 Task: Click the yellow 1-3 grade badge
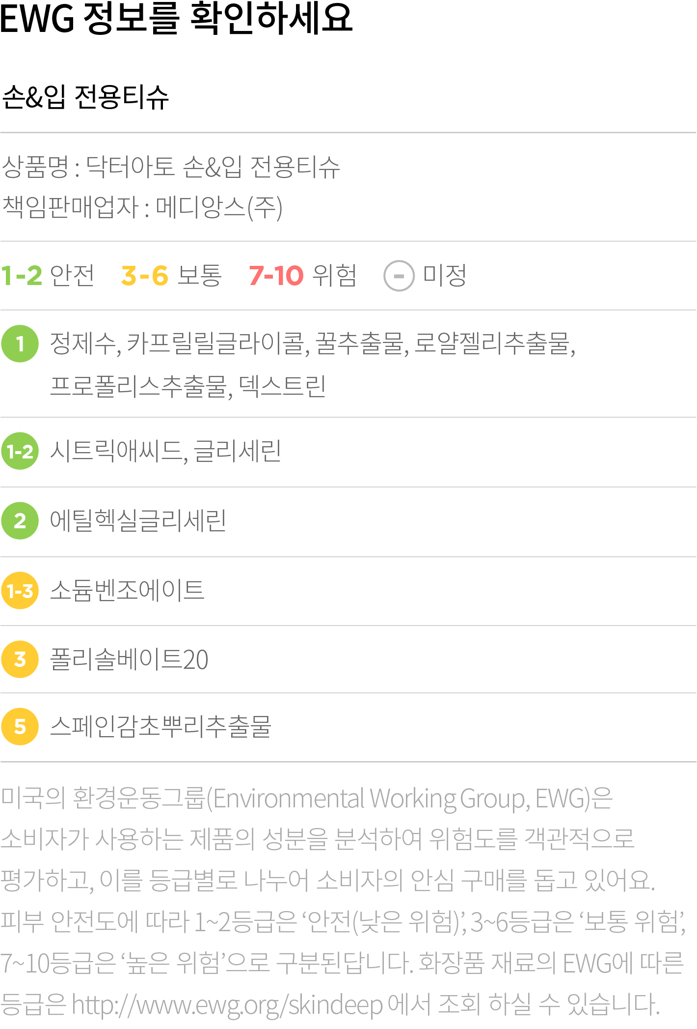(20, 591)
